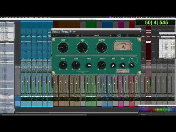176x132 pixels.
Task: Open the Pro Tools menu
Action: (5, 17)
